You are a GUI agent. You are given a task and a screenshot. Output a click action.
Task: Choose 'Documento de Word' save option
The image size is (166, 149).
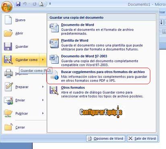point(102,29)
